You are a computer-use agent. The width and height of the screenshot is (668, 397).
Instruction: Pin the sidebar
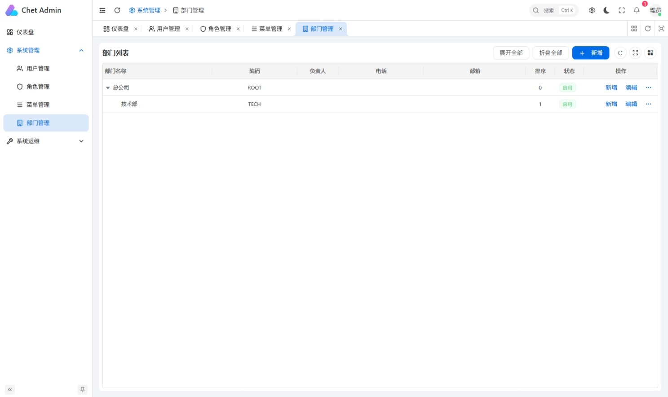[x=82, y=390]
